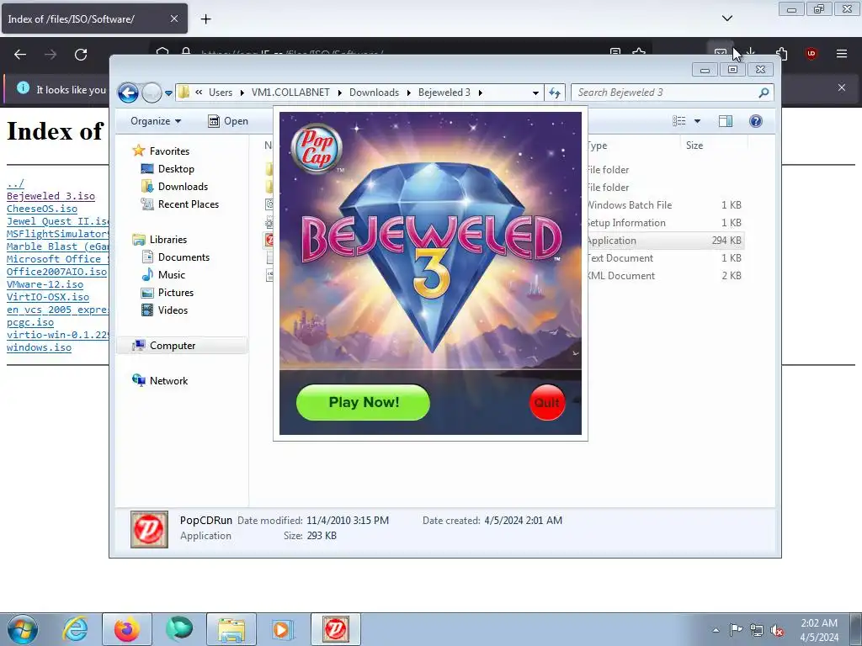862x646 pixels.
Task: Open Recent Places in the navigation pane
Action: (180, 204)
